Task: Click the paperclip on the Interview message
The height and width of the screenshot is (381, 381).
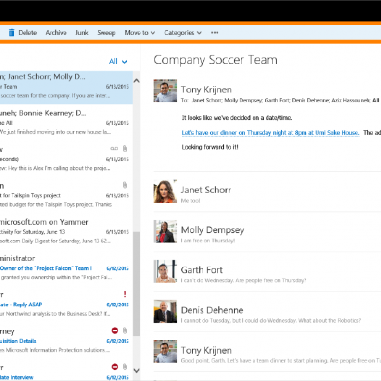Action: (125, 367)
